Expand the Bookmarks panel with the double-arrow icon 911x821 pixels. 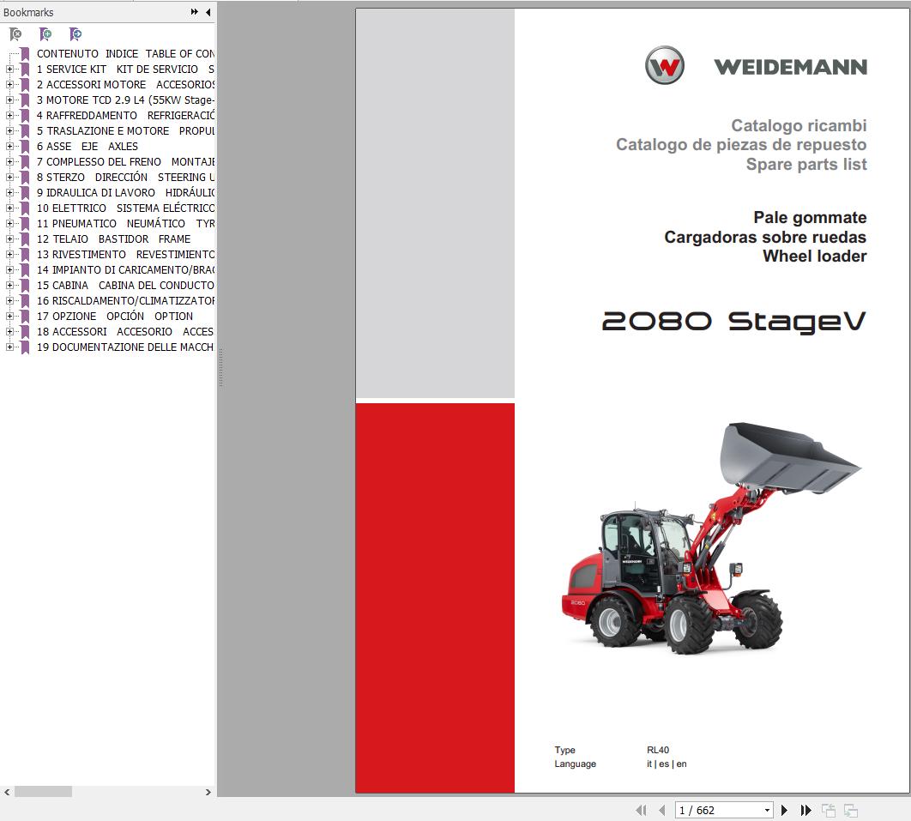(x=194, y=12)
